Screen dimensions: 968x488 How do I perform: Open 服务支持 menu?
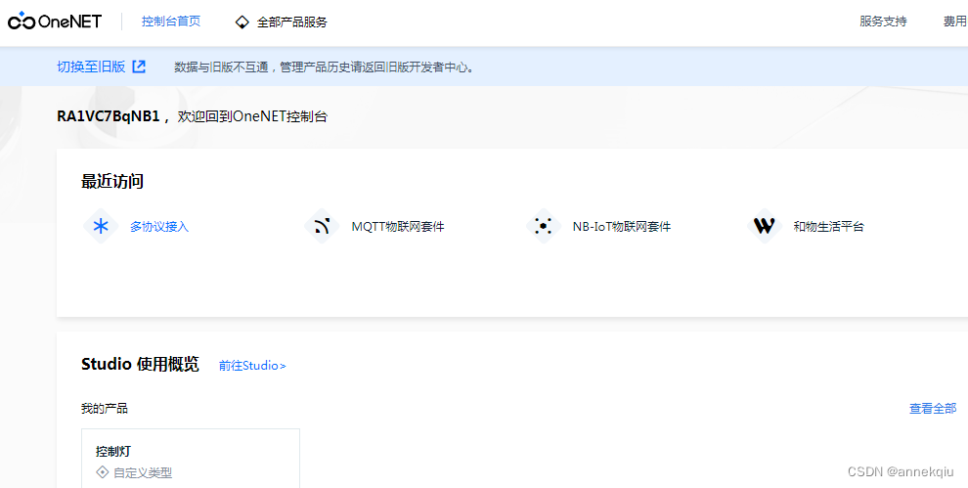click(883, 22)
